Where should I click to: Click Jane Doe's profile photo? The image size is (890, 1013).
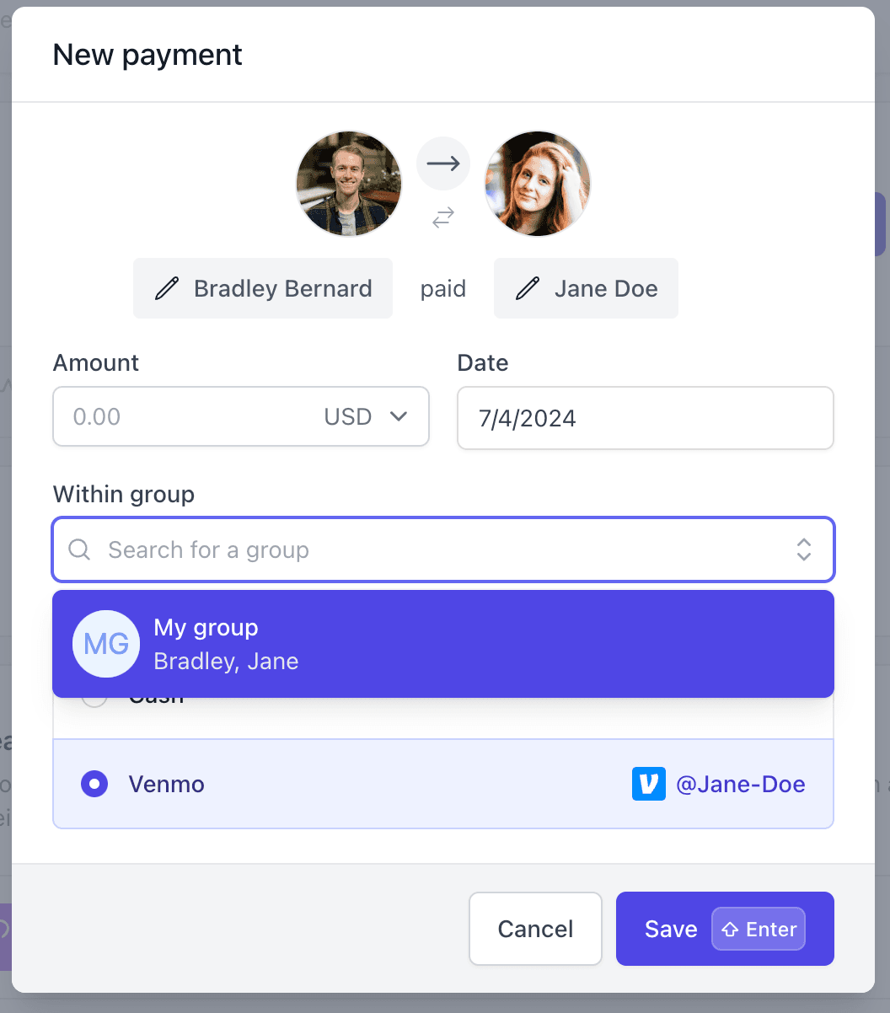point(538,184)
